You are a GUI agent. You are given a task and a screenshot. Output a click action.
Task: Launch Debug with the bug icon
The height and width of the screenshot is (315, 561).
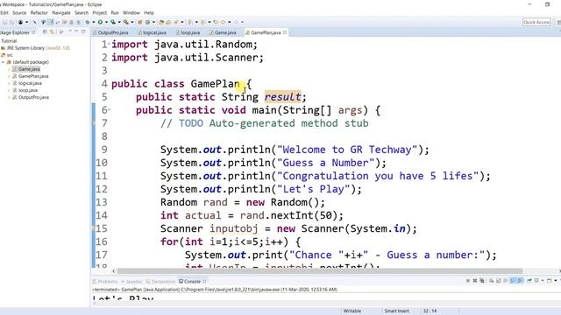88,22
